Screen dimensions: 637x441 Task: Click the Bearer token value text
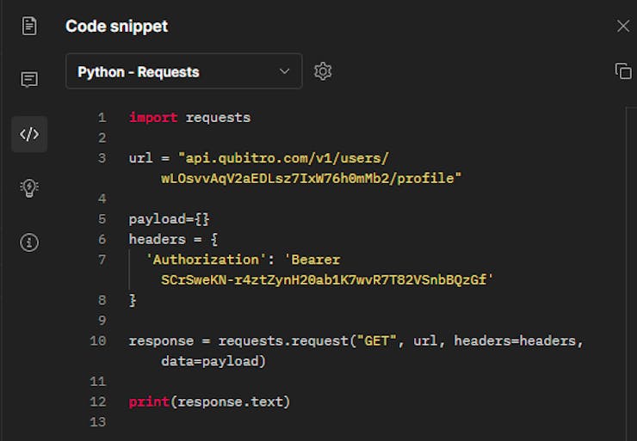pos(327,280)
